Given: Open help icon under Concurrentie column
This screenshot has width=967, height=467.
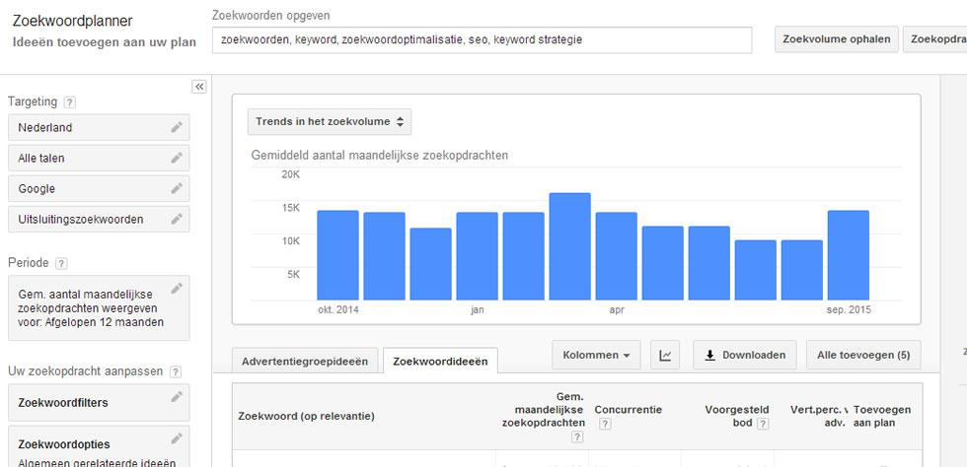Looking at the screenshot, I should pyautogui.click(x=605, y=424).
